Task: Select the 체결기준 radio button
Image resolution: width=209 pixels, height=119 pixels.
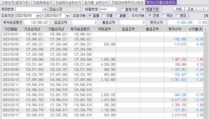Action: coord(143,10)
